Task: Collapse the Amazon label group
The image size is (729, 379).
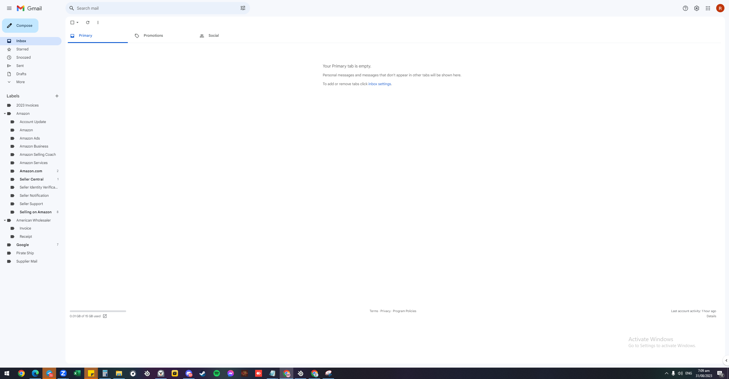Action: click(5, 114)
